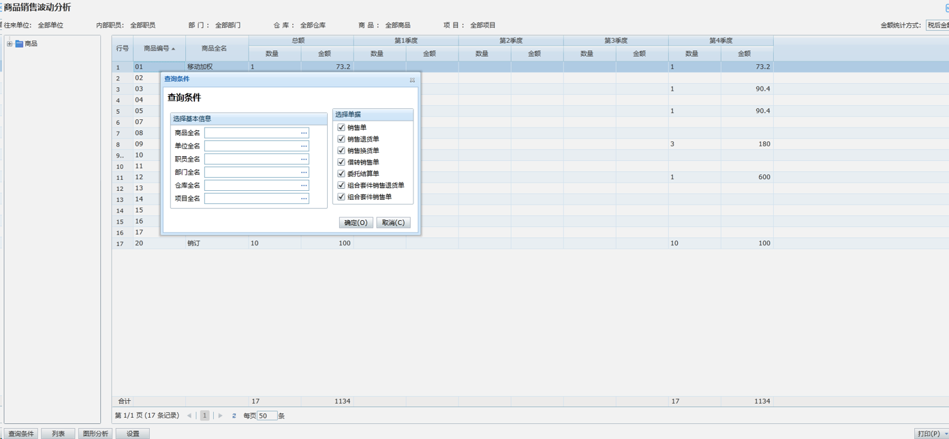Click the 每页 records-per-page input field
The image size is (949, 439).
tap(267, 416)
